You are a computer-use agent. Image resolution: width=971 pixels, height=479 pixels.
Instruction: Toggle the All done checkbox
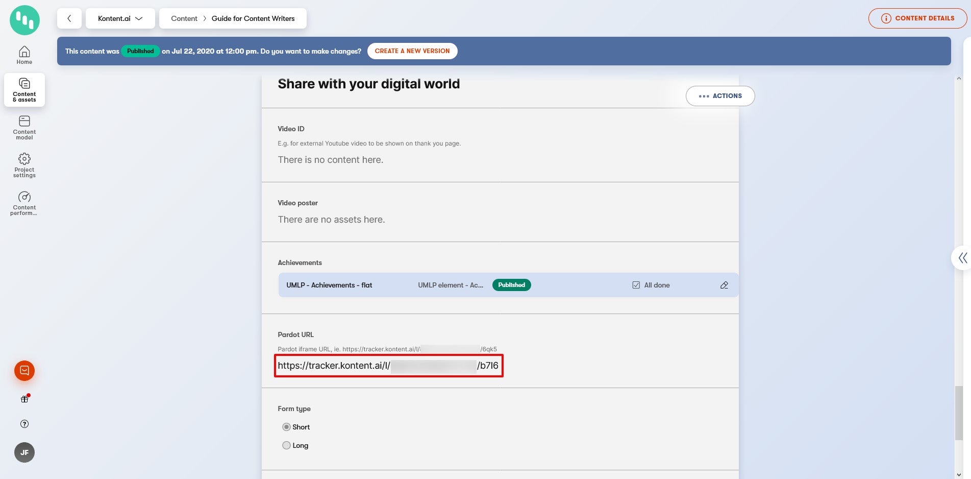[x=636, y=285]
